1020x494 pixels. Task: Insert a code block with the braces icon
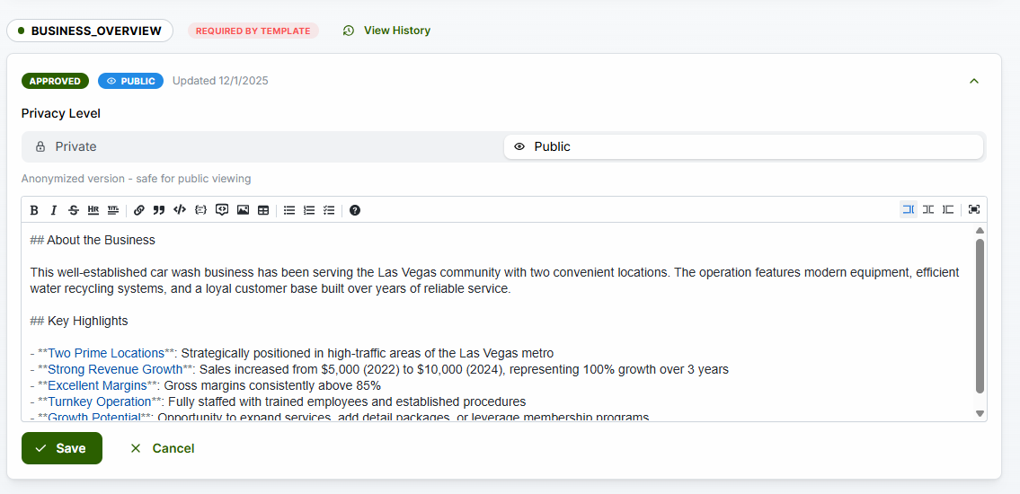(201, 210)
